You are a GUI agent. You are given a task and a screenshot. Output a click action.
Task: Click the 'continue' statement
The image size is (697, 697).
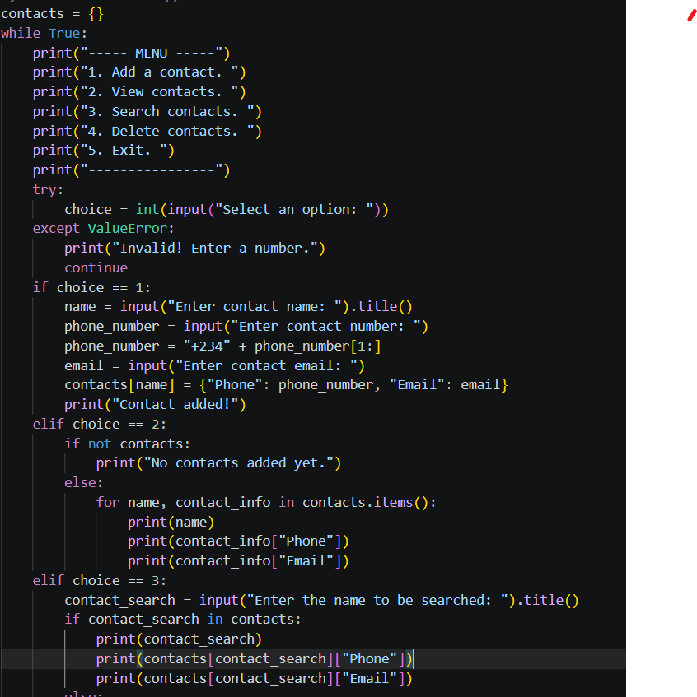pos(96,267)
